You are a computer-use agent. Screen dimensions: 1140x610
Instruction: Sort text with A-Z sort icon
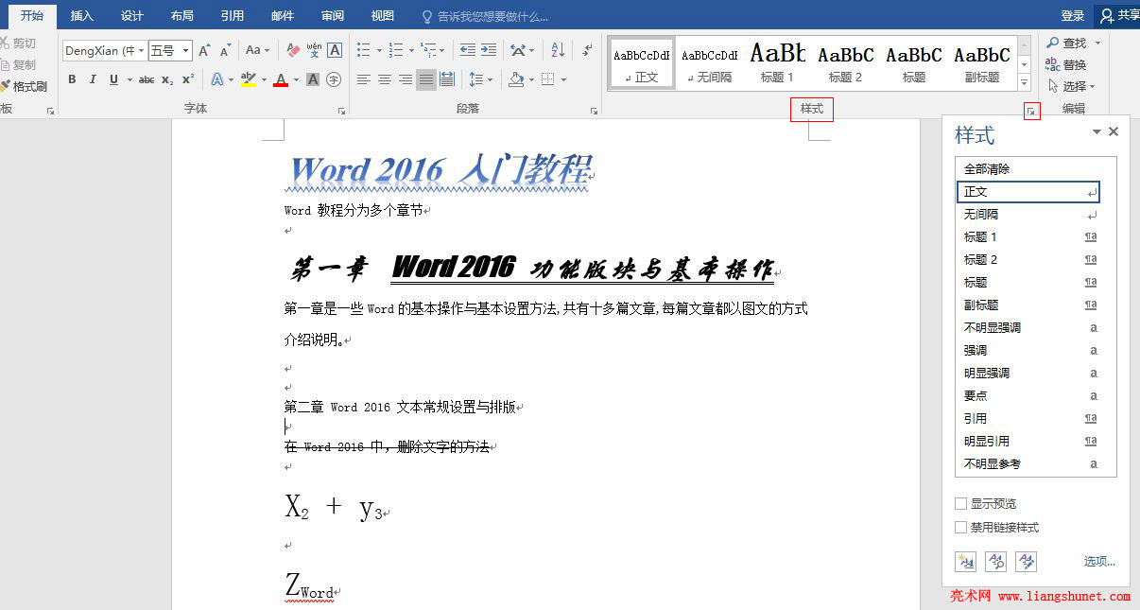[x=558, y=50]
